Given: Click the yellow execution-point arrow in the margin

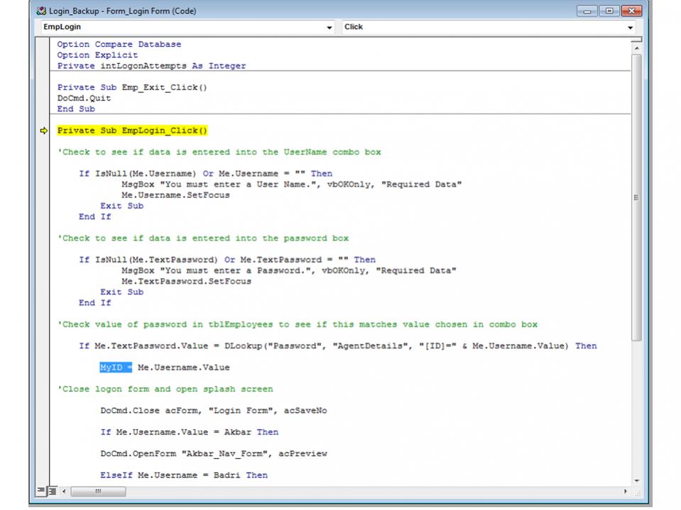Looking at the screenshot, I should [44, 131].
